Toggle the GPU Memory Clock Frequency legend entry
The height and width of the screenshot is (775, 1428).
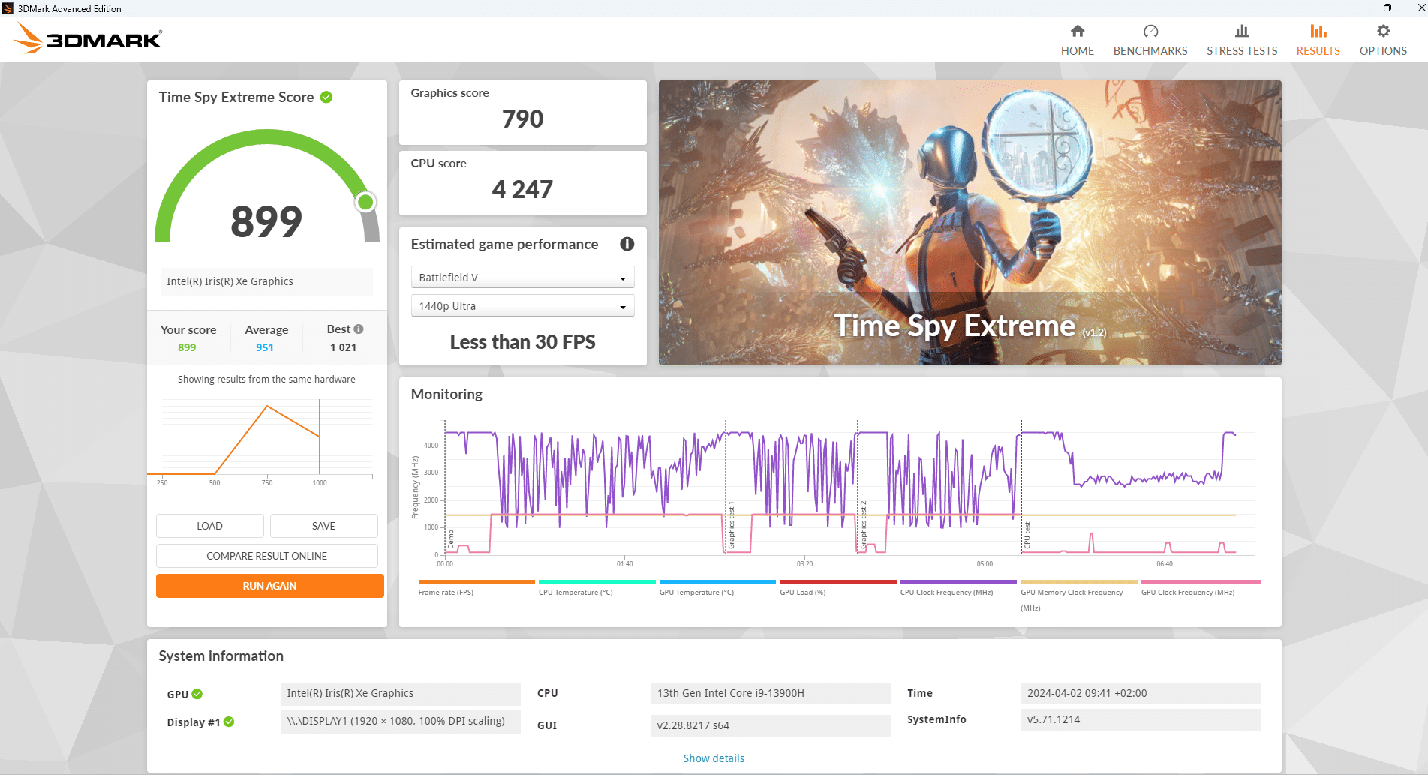[1078, 596]
